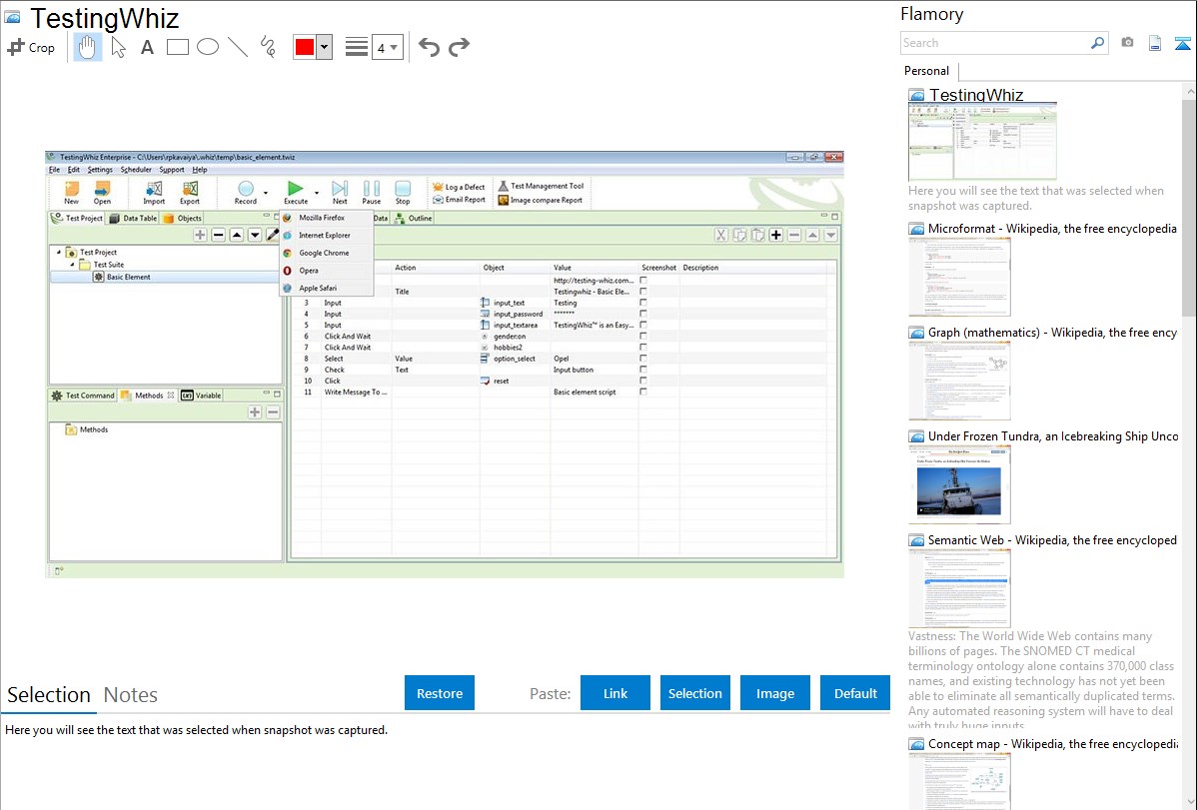
Task: Activate the hand pan tool
Action: pyautogui.click(x=87, y=47)
